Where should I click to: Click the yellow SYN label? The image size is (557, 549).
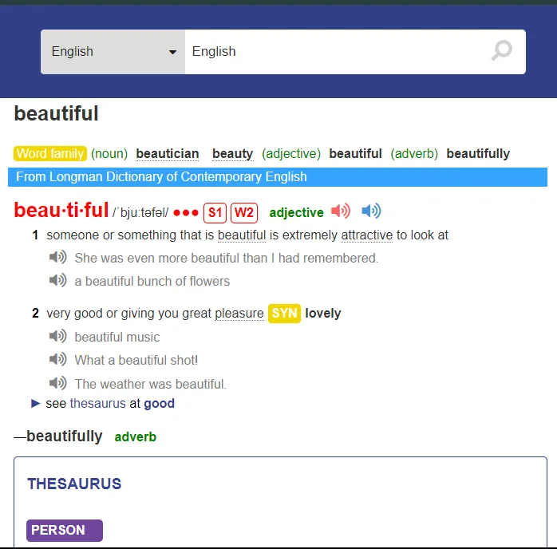[x=284, y=314]
